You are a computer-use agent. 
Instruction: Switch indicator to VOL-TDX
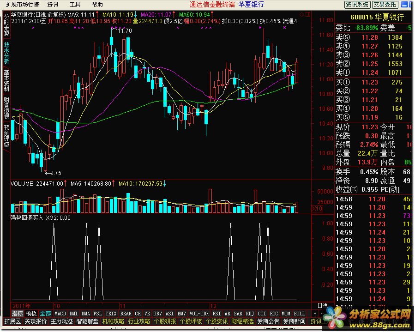click(199, 314)
